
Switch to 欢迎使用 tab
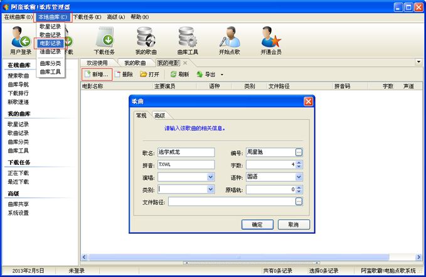[x=97, y=63]
